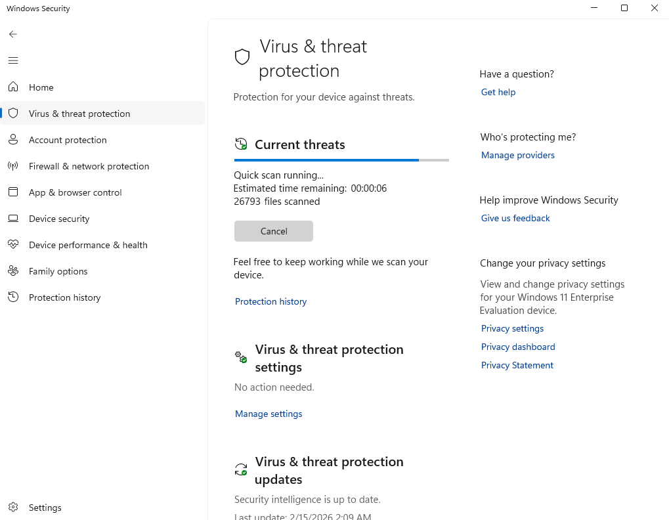
Task: Go to Firewall & network protection
Action: [89, 166]
